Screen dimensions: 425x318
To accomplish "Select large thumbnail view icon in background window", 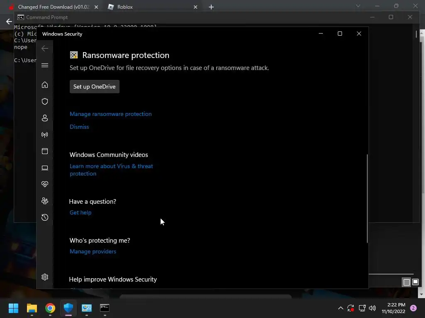I will (x=415, y=282).
